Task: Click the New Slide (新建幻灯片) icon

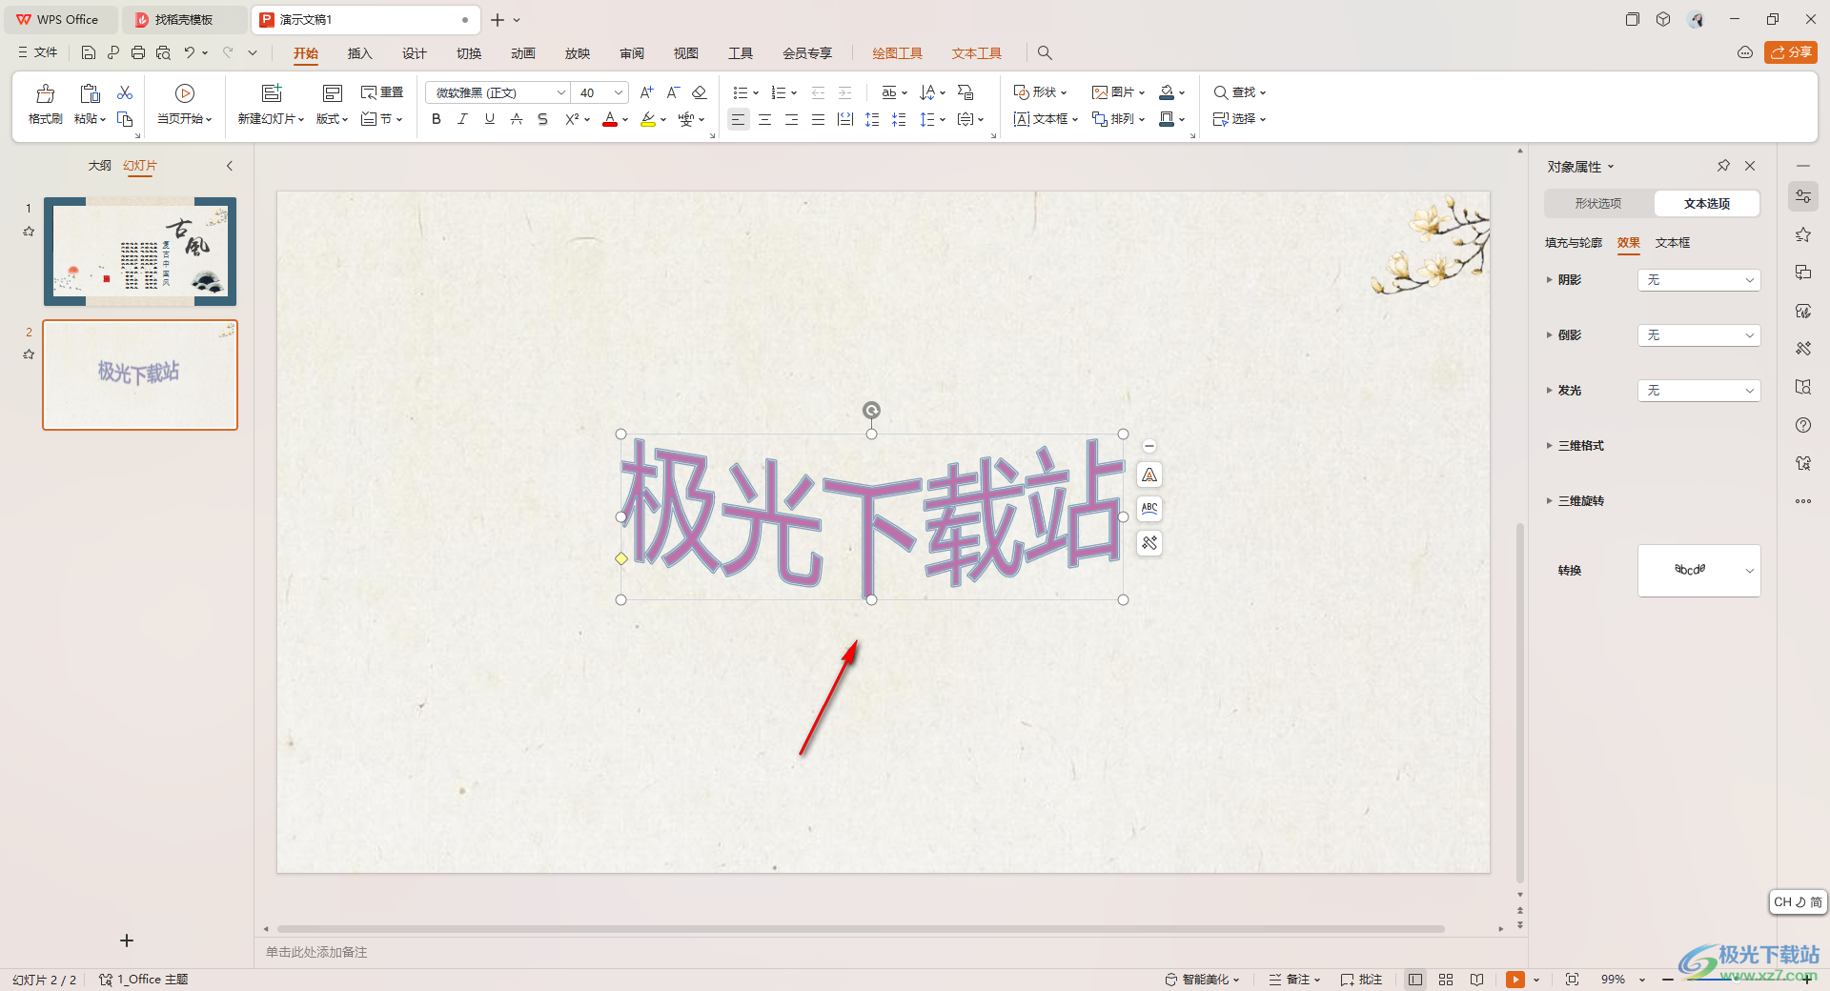Action: pyautogui.click(x=272, y=92)
